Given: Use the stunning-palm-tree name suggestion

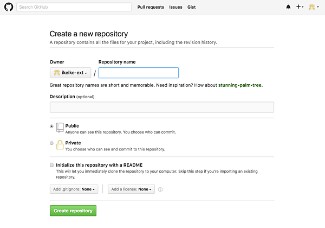Looking at the screenshot, I should click(240, 85).
